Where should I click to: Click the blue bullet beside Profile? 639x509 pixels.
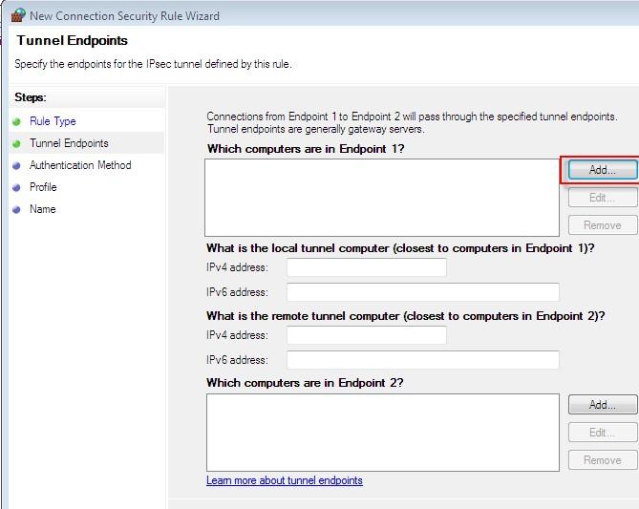[16, 187]
